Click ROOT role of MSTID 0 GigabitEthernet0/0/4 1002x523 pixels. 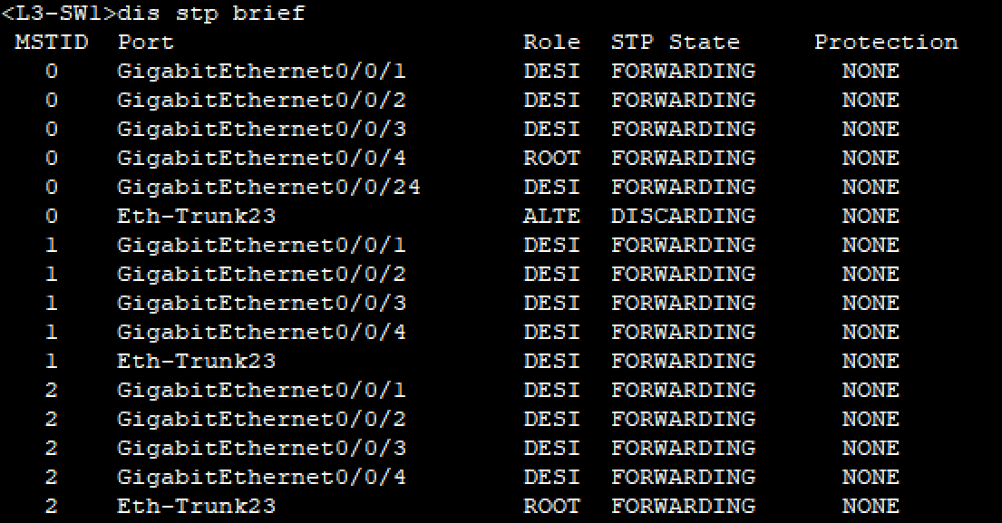(551, 159)
